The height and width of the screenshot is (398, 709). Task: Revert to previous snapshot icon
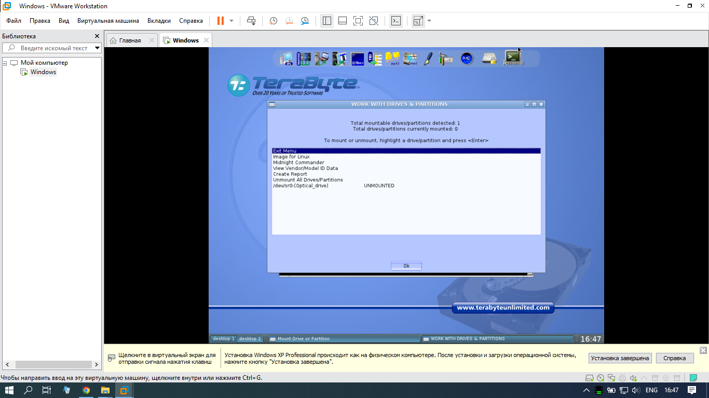(x=289, y=21)
